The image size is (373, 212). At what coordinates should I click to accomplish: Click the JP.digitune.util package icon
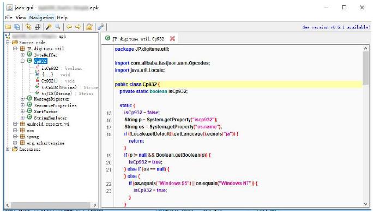[x=22, y=49]
